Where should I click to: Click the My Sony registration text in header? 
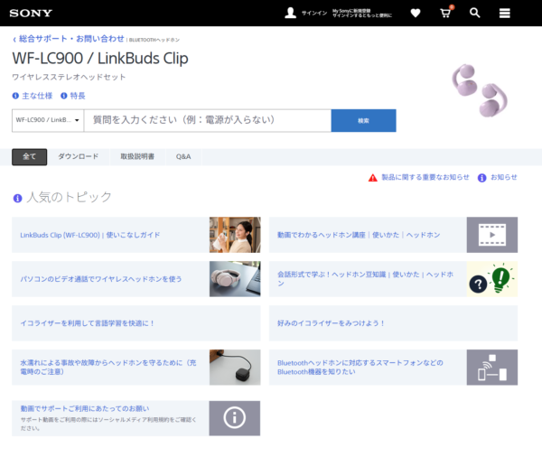(x=362, y=14)
